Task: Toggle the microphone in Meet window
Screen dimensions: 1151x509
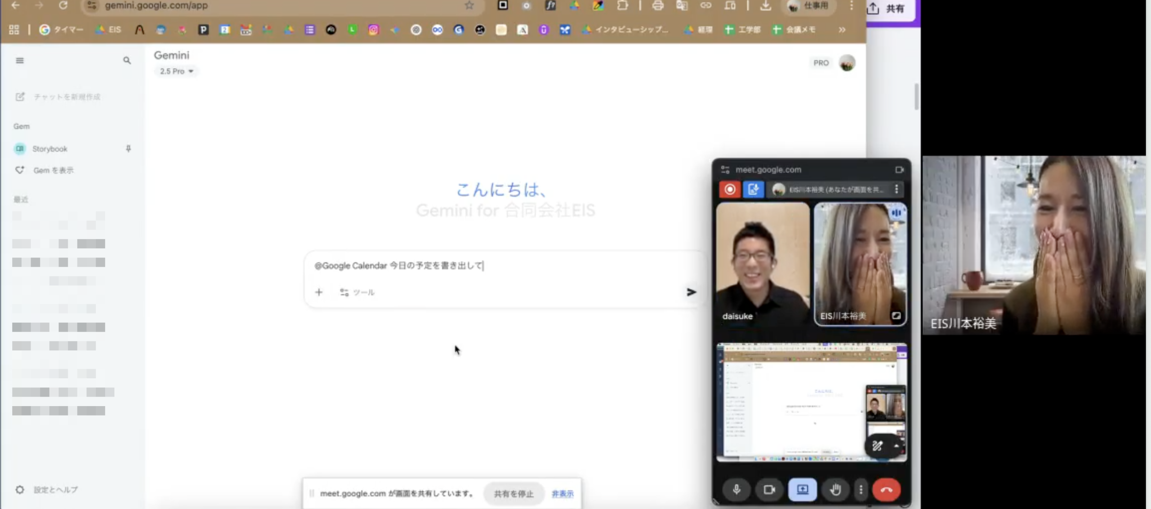Action: click(736, 489)
